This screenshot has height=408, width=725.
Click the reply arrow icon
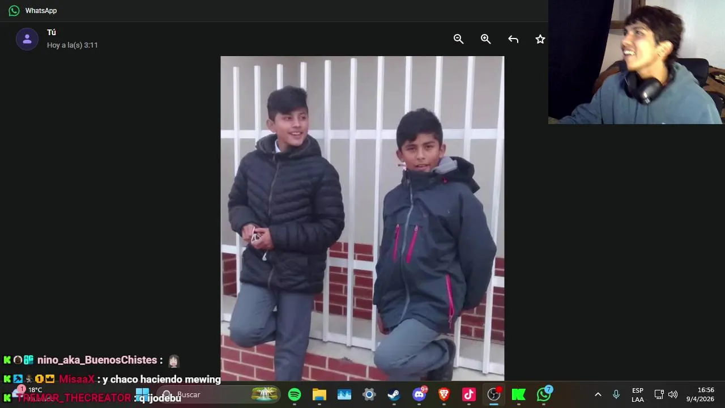click(x=513, y=39)
